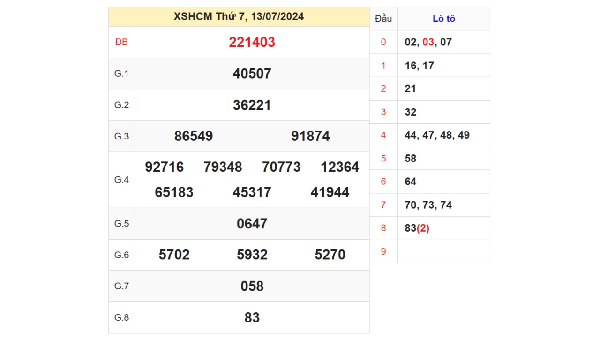The width and height of the screenshot is (600, 337).
Task: Click the G.4 row label
Action: [x=121, y=180]
